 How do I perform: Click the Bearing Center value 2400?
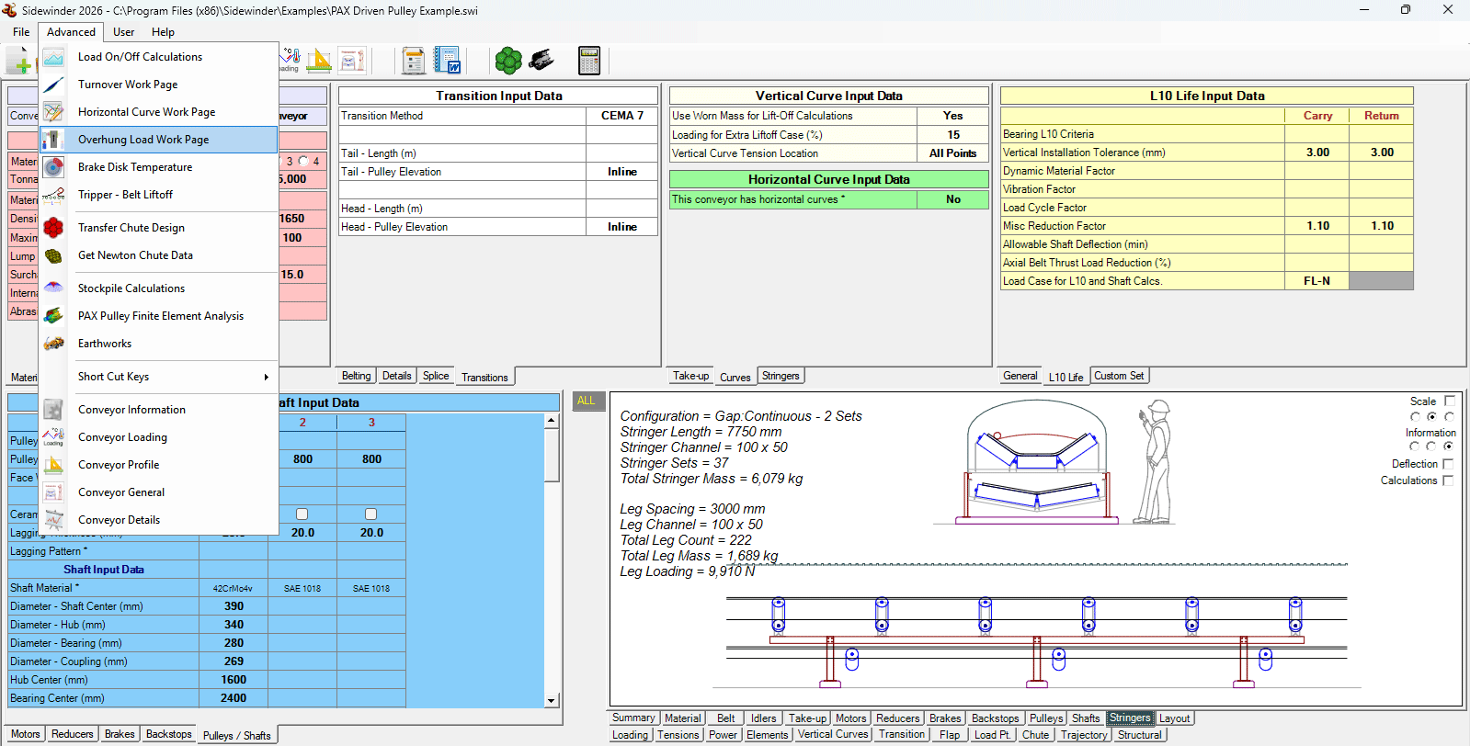[234, 698]
